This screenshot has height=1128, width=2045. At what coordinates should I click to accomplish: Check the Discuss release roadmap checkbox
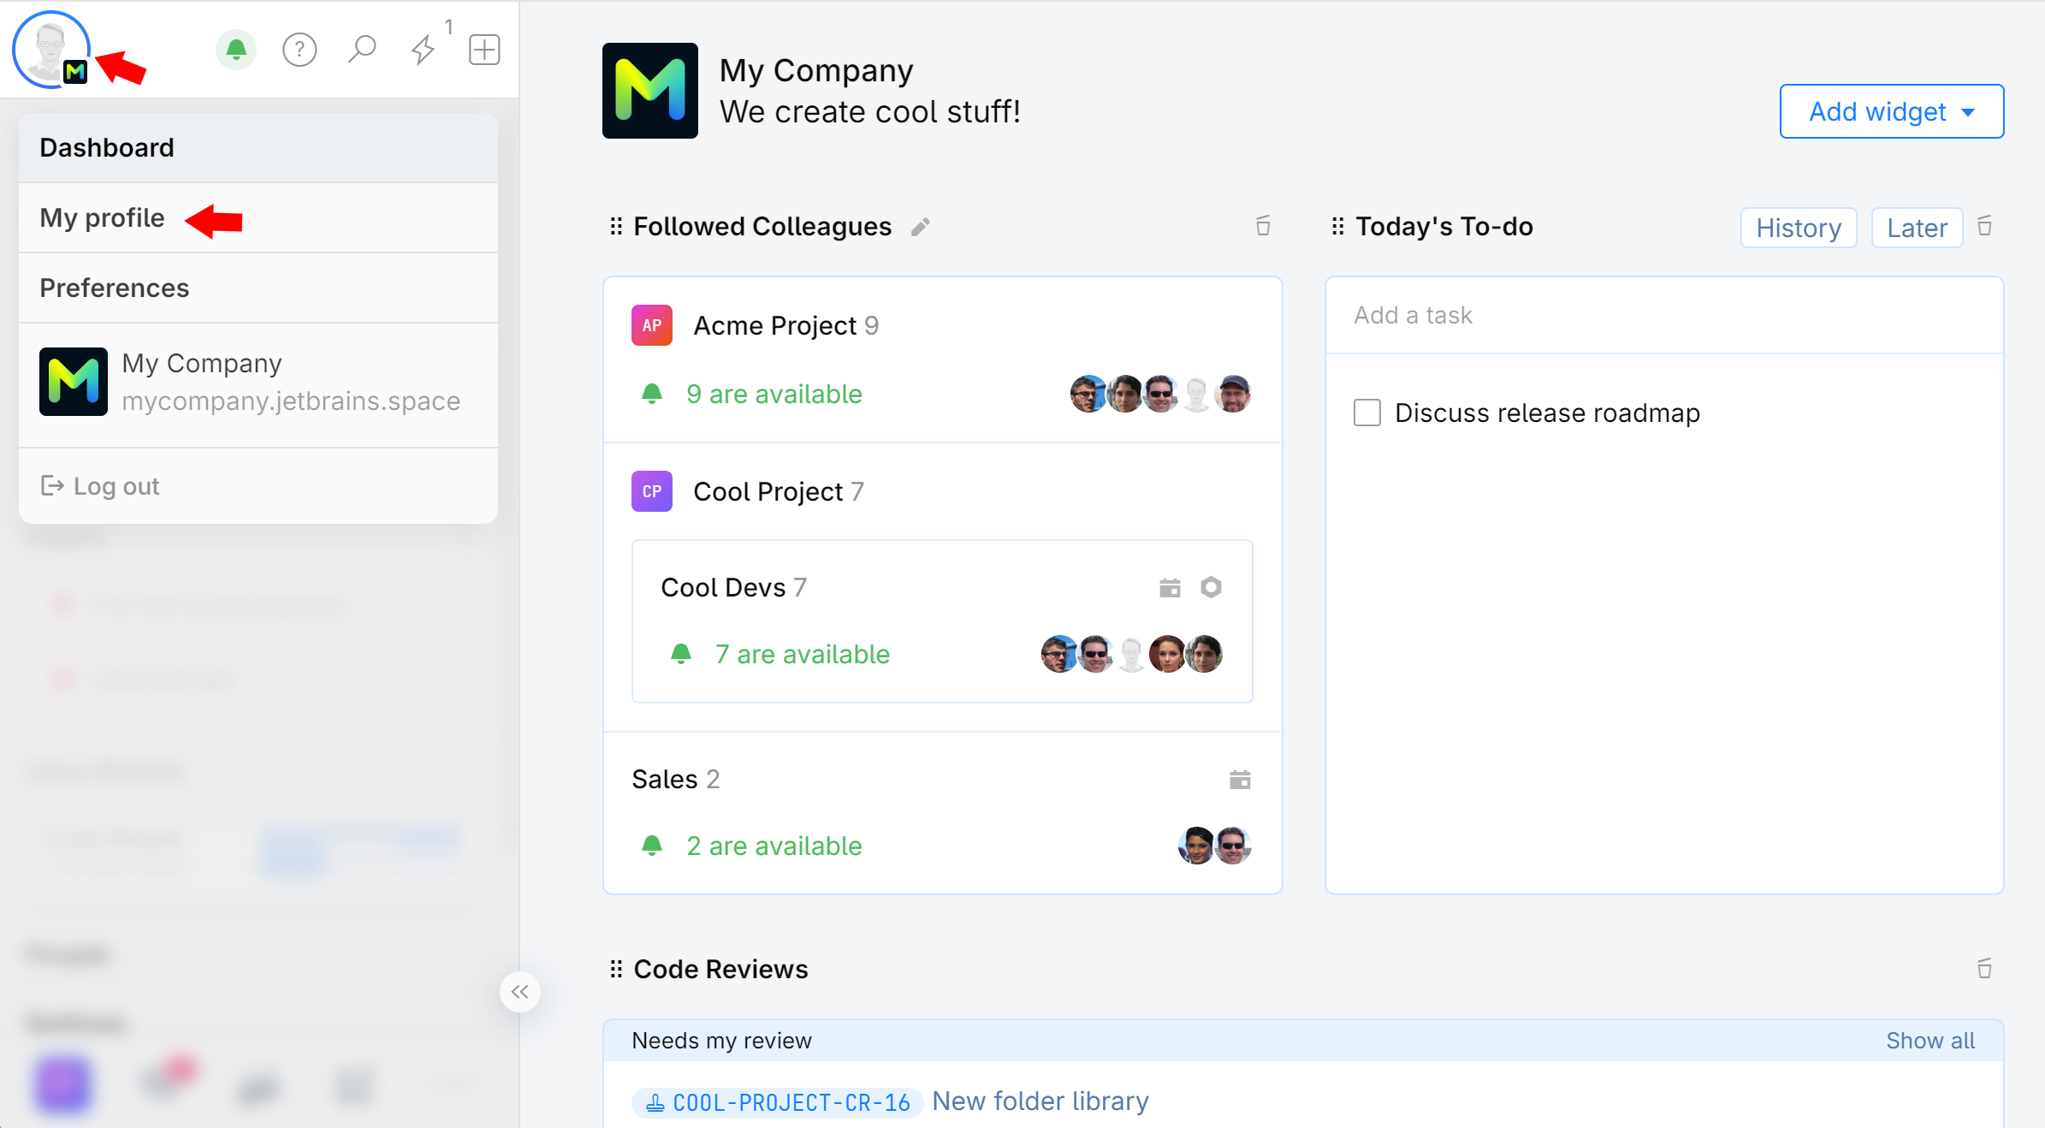point(1367,413)
